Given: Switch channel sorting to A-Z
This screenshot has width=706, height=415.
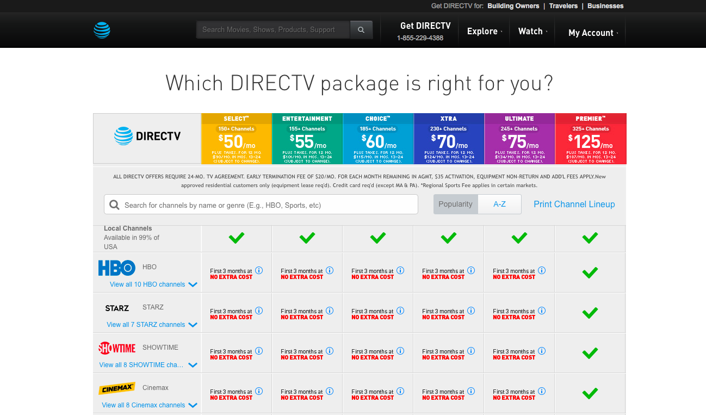Looking at the screenshot, I should tap(499, 205).
